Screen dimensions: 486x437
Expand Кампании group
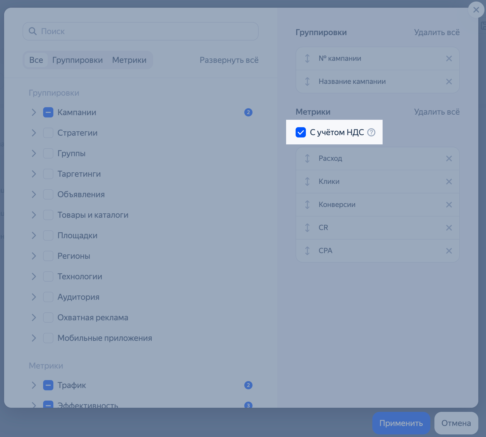[x=34, y=112]
